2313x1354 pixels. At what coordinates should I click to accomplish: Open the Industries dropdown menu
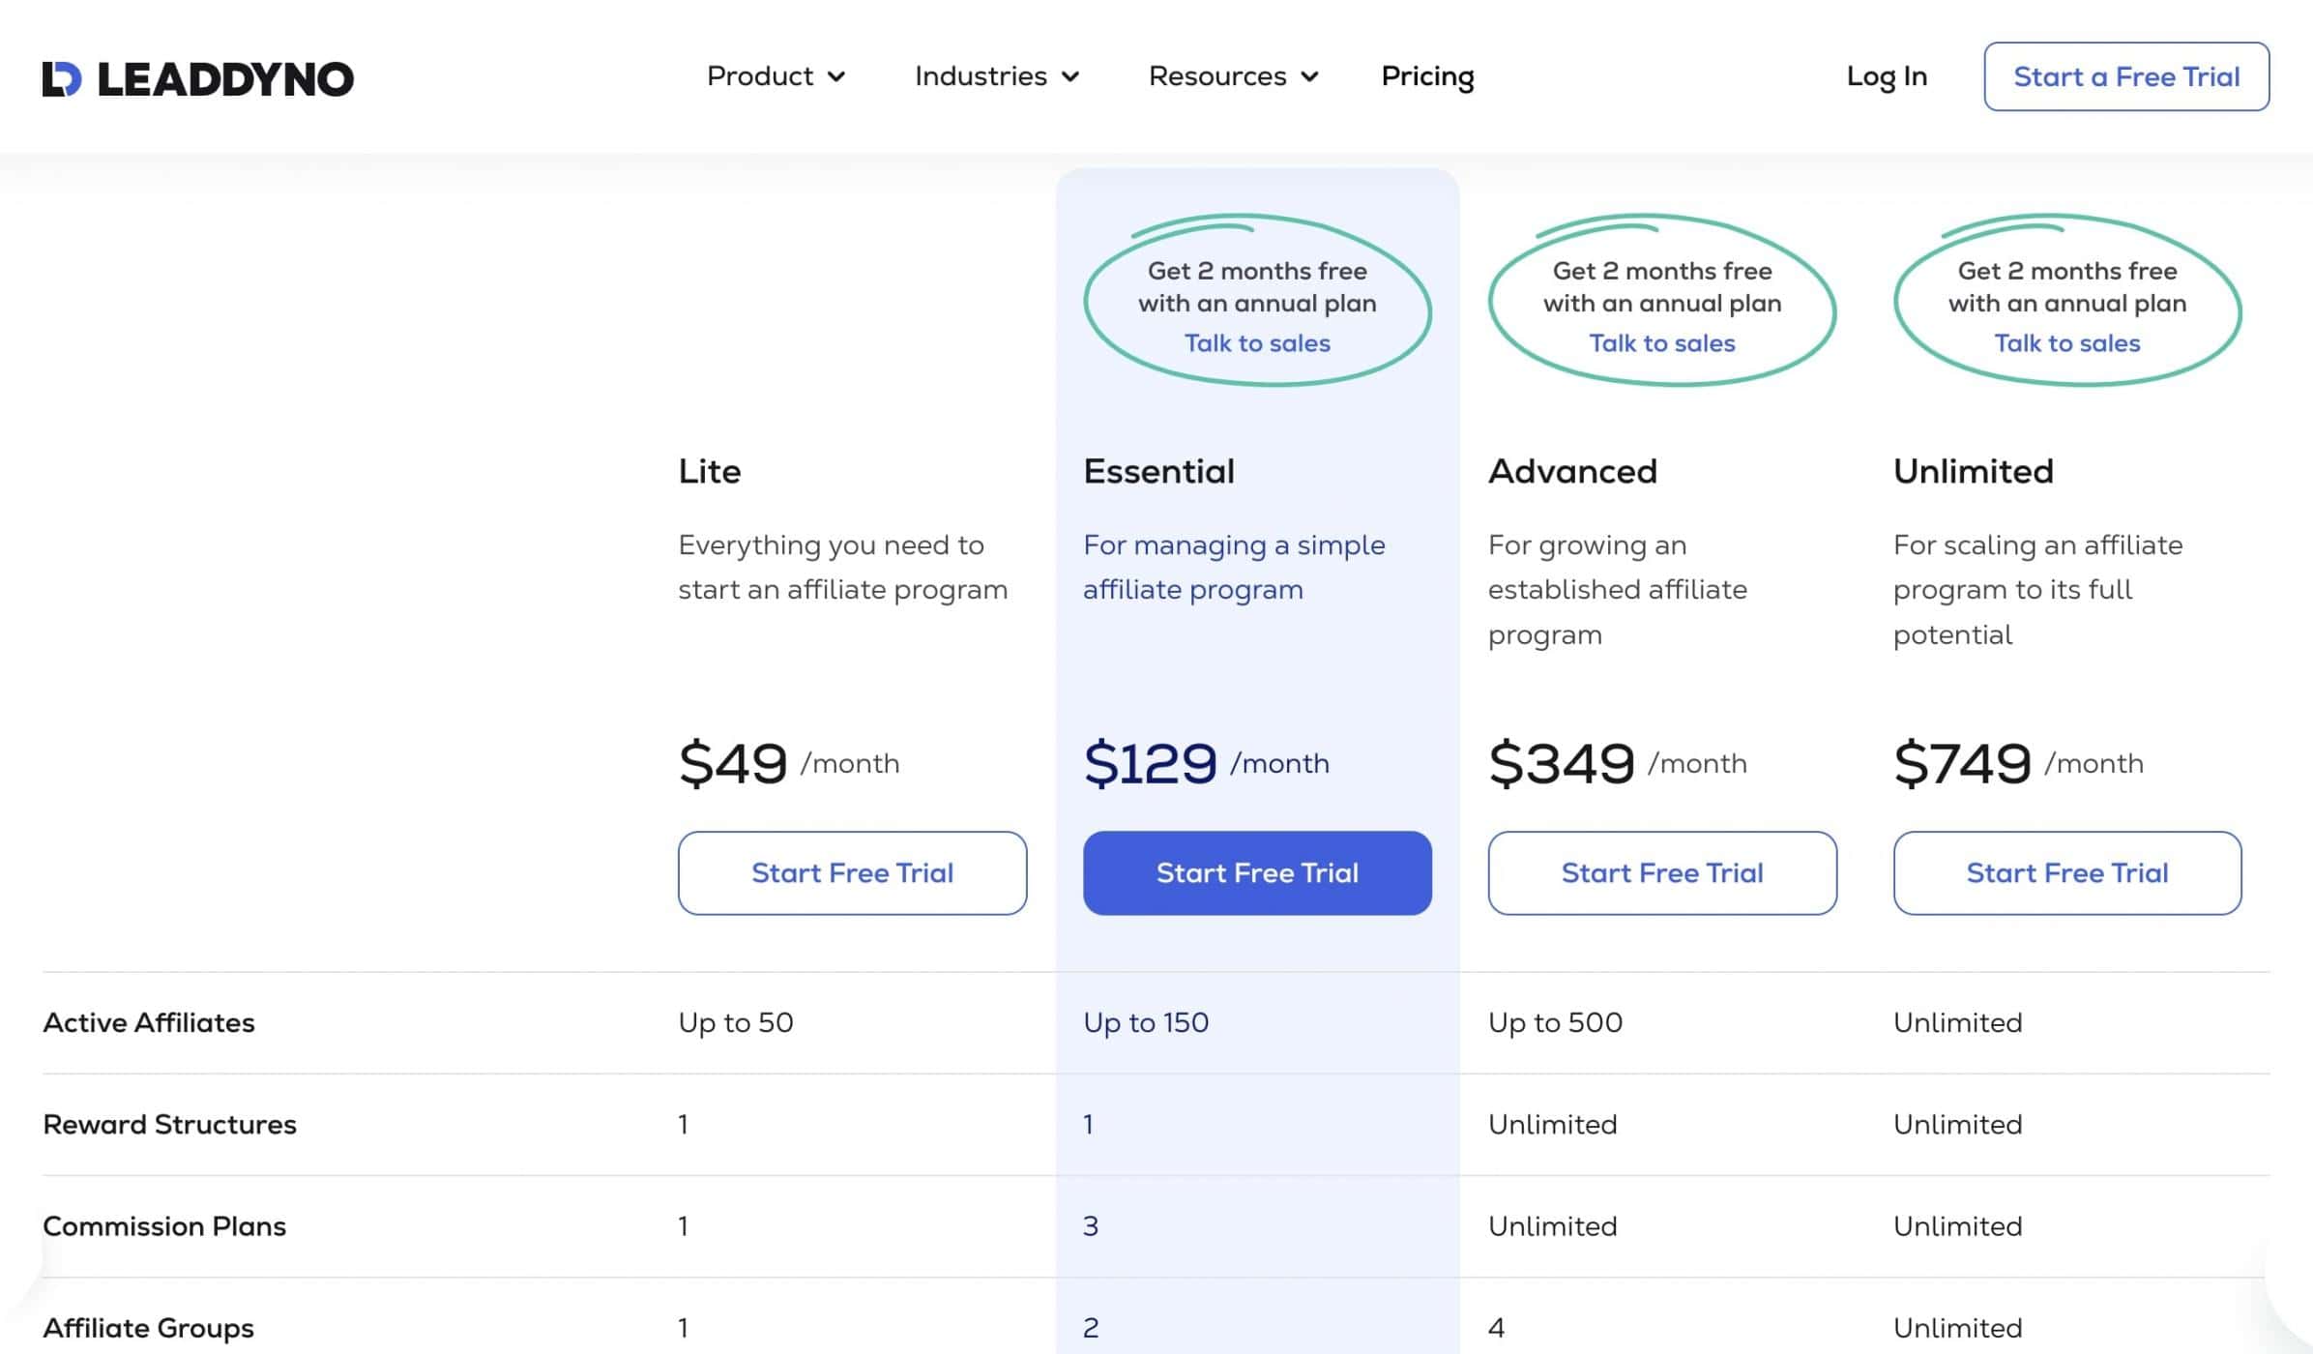tap(997, 76)
